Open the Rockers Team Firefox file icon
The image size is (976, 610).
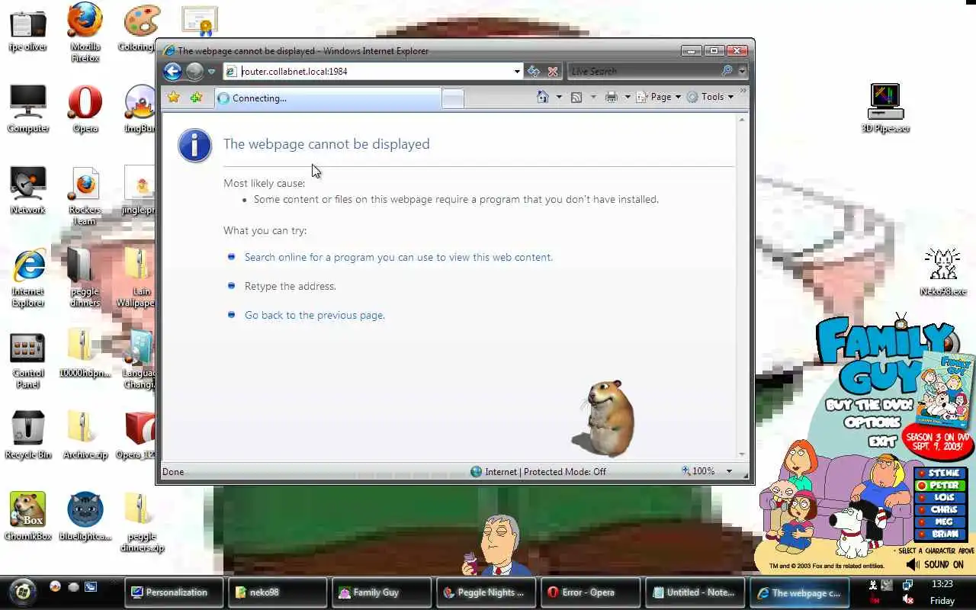pos(85,196)
